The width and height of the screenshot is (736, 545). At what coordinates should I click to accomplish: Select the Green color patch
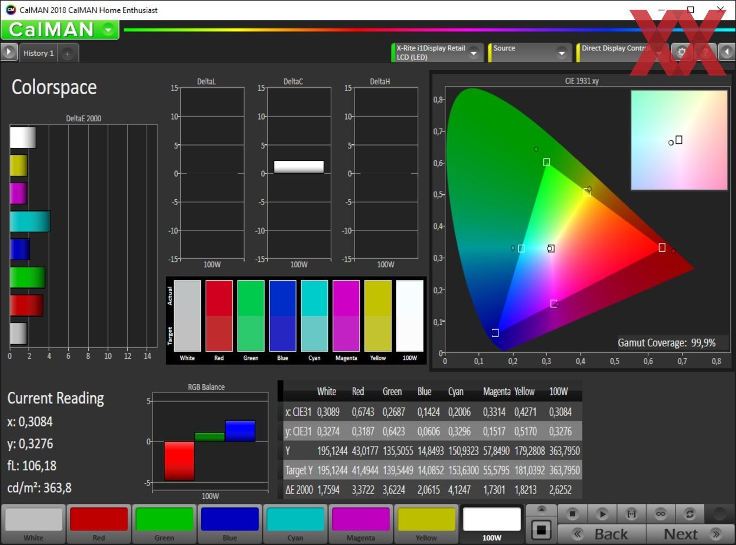tap(165, 524)
